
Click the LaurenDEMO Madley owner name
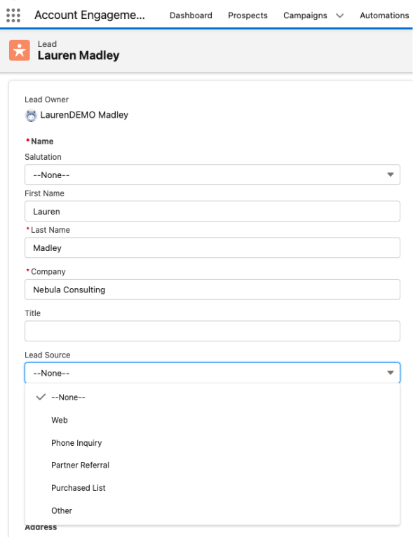(x=84, y=115)
